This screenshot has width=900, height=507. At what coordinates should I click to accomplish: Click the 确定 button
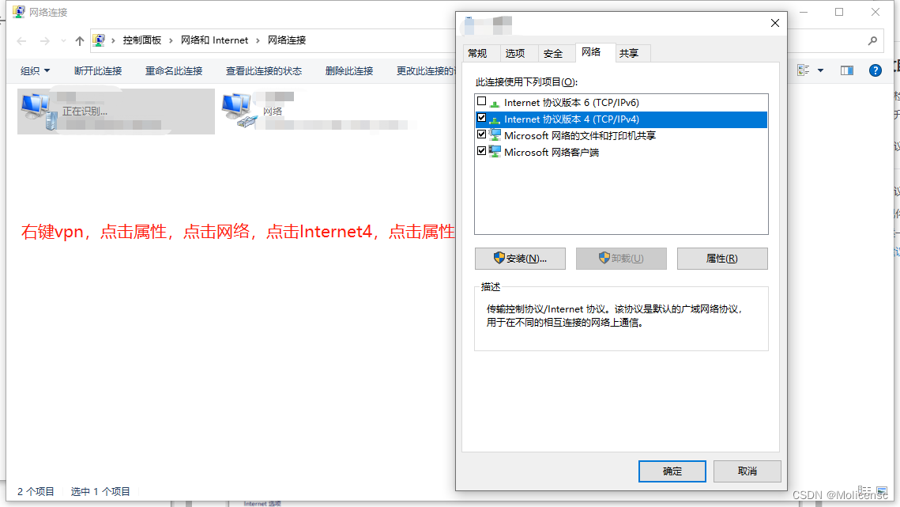672,471
